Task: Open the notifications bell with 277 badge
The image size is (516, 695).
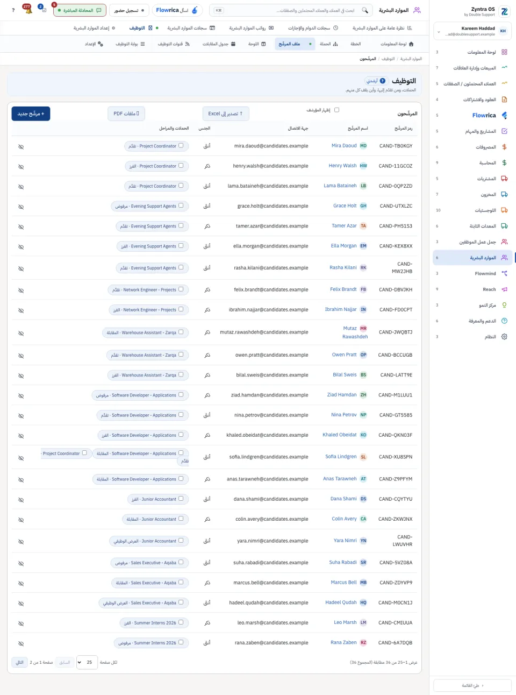Action: pos(28,10)
